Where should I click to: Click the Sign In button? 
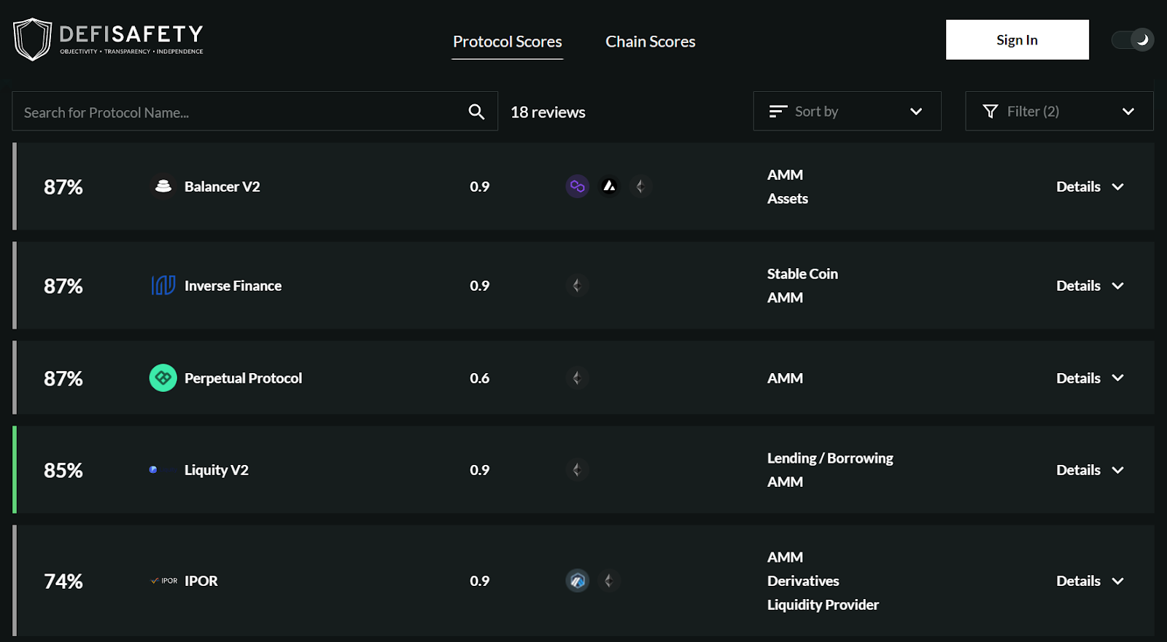coord(1017,39)
